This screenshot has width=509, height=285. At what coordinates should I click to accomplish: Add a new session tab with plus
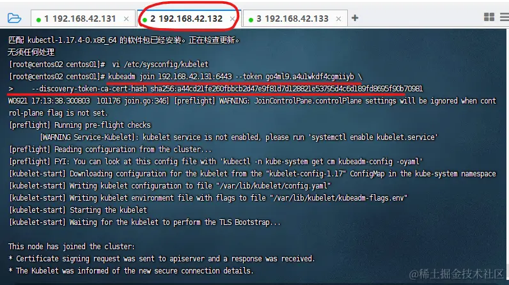click(355, 18)
